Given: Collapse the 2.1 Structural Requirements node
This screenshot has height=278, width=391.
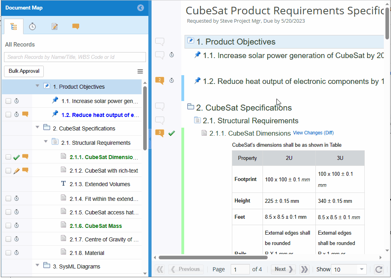Looking at the screenshot, I should coord(46,142).
